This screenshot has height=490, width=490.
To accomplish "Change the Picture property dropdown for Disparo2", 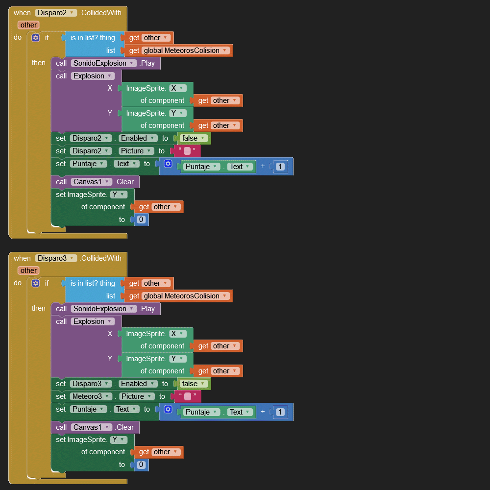I will coord(137,151).
